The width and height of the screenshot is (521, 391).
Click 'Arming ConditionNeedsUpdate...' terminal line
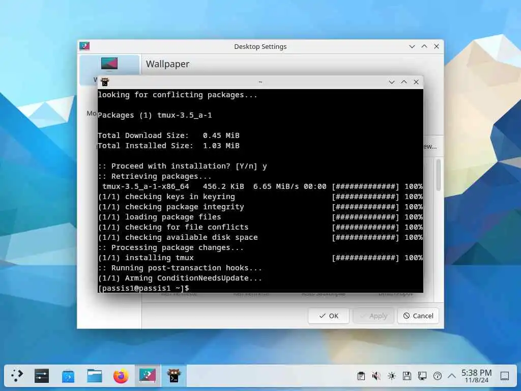[180, 278]
